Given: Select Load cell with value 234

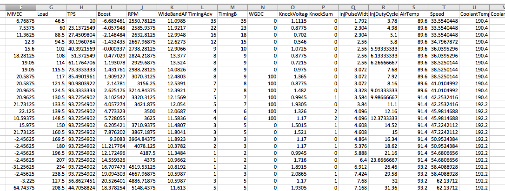Looking at the screenshot, I should pyautogui.click(x=51, y=167).
